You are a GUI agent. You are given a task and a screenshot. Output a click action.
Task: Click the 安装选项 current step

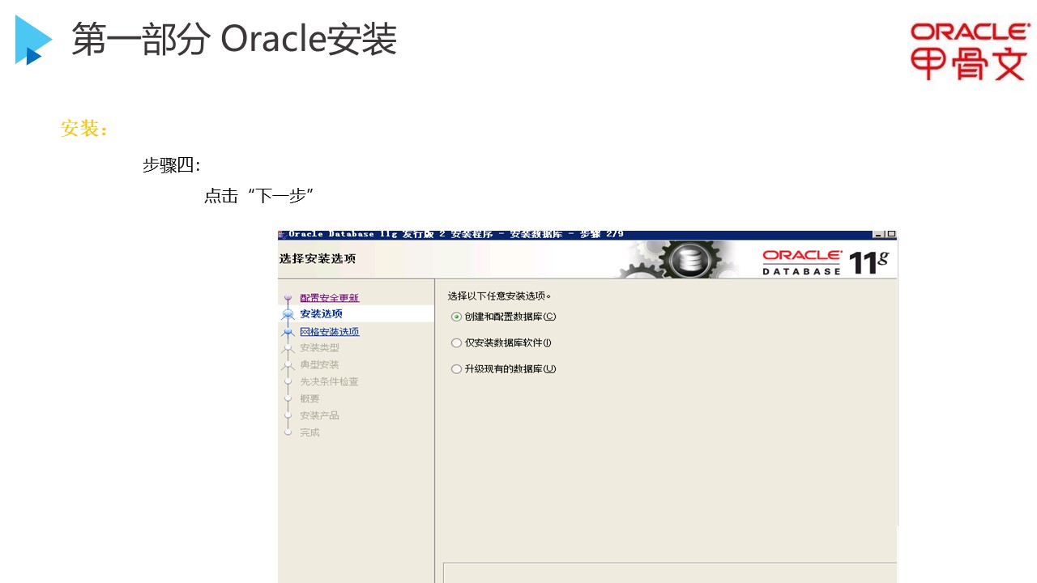pos(321,313)
